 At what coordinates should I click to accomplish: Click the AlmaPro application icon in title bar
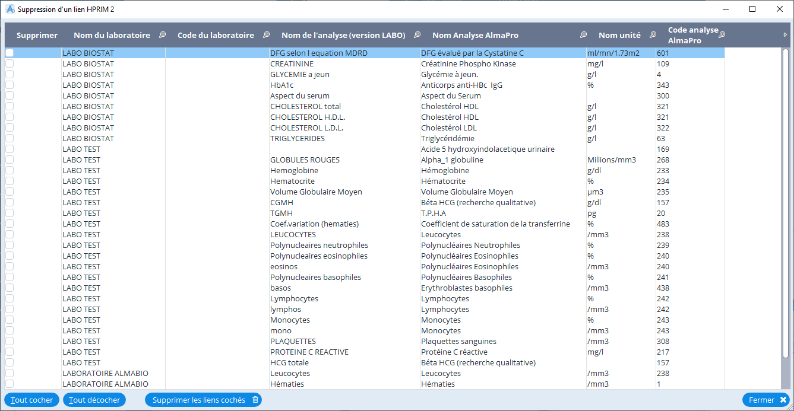tap(10, 9)
